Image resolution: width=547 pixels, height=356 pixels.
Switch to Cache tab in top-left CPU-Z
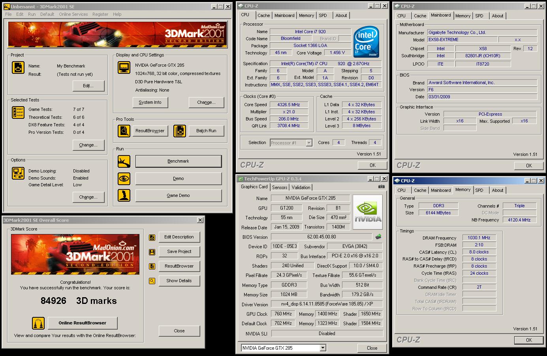tap(263, 15)
